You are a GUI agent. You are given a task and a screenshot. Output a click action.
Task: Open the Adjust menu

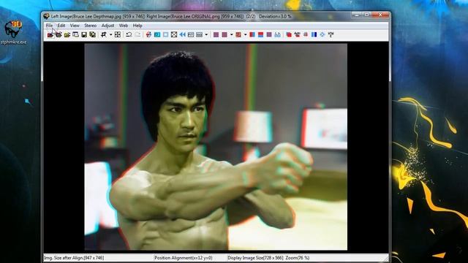click(107, 26)
